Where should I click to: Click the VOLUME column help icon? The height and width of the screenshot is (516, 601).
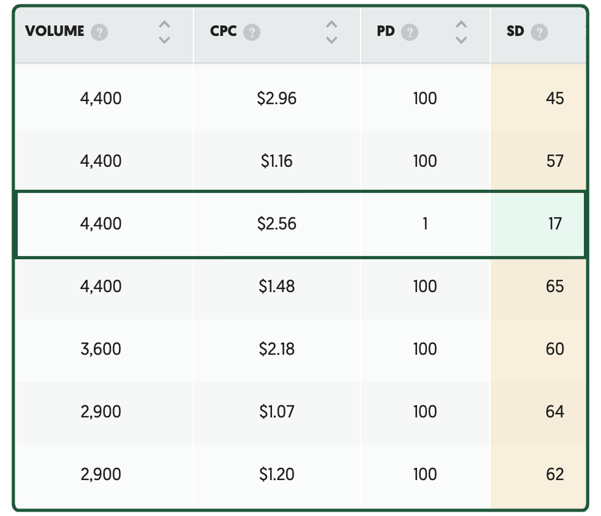[99, 32]
